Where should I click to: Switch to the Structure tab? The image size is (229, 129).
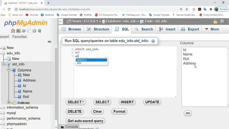point(98,29)
